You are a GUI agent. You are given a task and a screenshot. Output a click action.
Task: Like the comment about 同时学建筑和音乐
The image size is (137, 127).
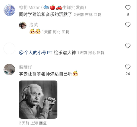(128, 8)
